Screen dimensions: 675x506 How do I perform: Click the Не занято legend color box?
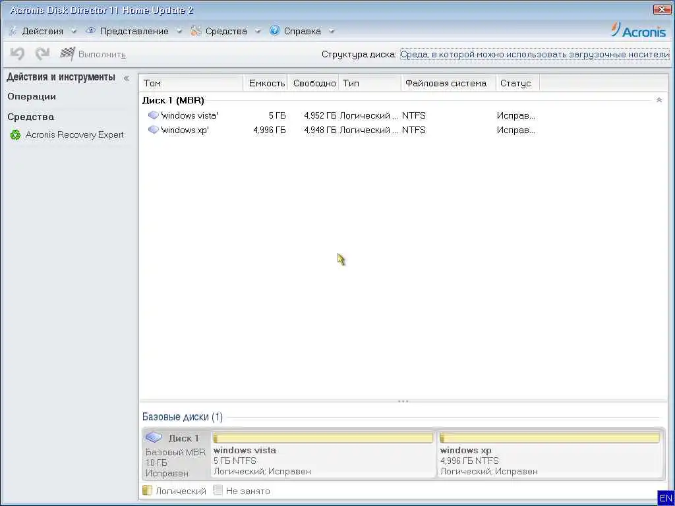coord(218,490)
